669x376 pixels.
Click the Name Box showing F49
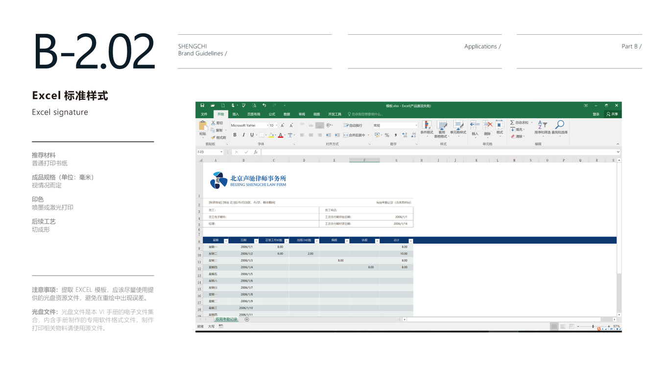pyautogui.click(x=210, y=152)
